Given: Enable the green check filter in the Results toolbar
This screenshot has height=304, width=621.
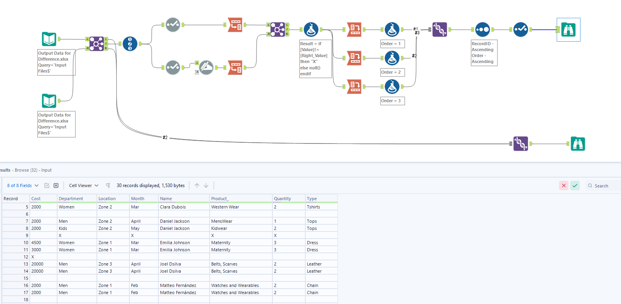Looking at the screenshot, I should pyautogui.click(x=575, y=185).
